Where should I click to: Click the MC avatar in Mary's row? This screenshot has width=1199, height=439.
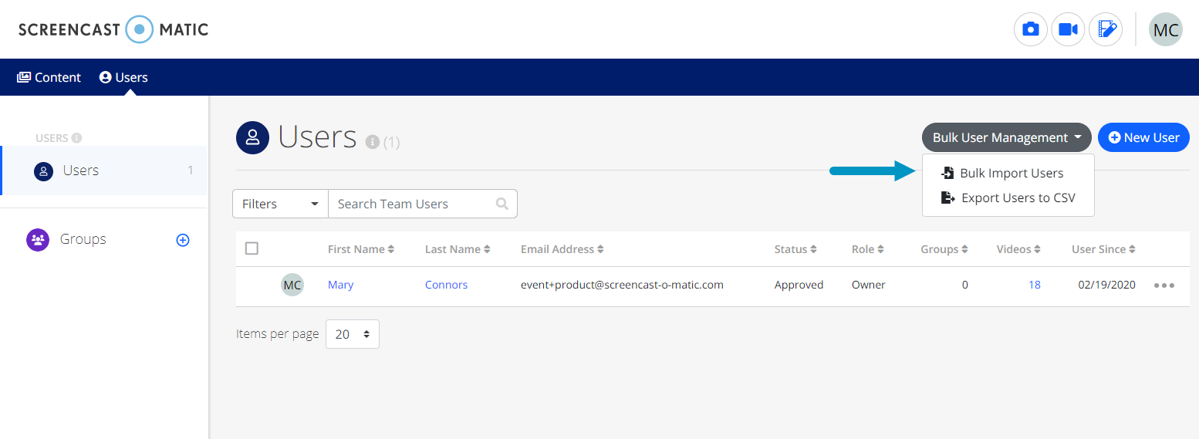[292, 285]
